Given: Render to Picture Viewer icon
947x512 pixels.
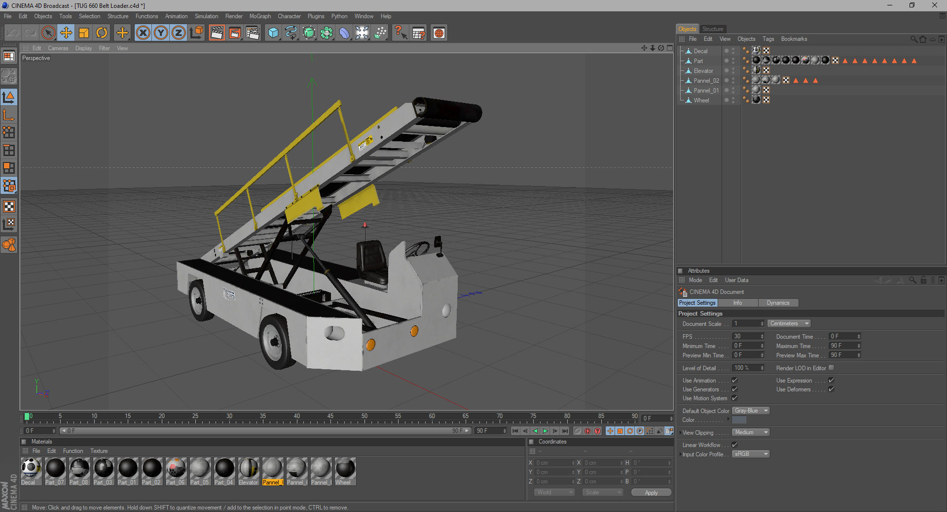Looking at the screenshot, I should click(235, 33).
